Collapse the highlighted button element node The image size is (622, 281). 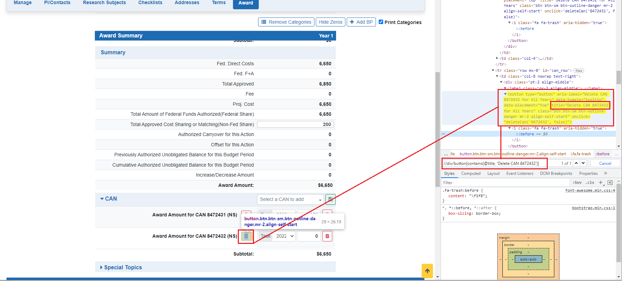pyautogui.click(x=505, y=94)
